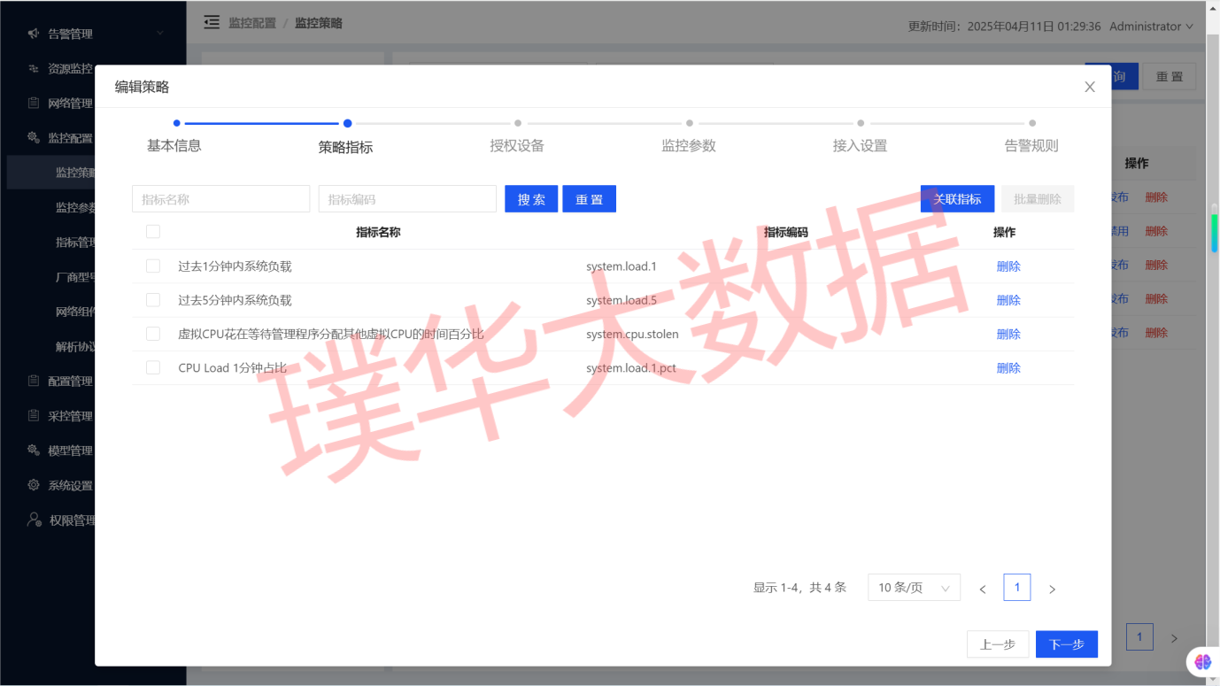Click the 告警管理 megaphone icon
1220x686 pixels.
pos(34,34)
